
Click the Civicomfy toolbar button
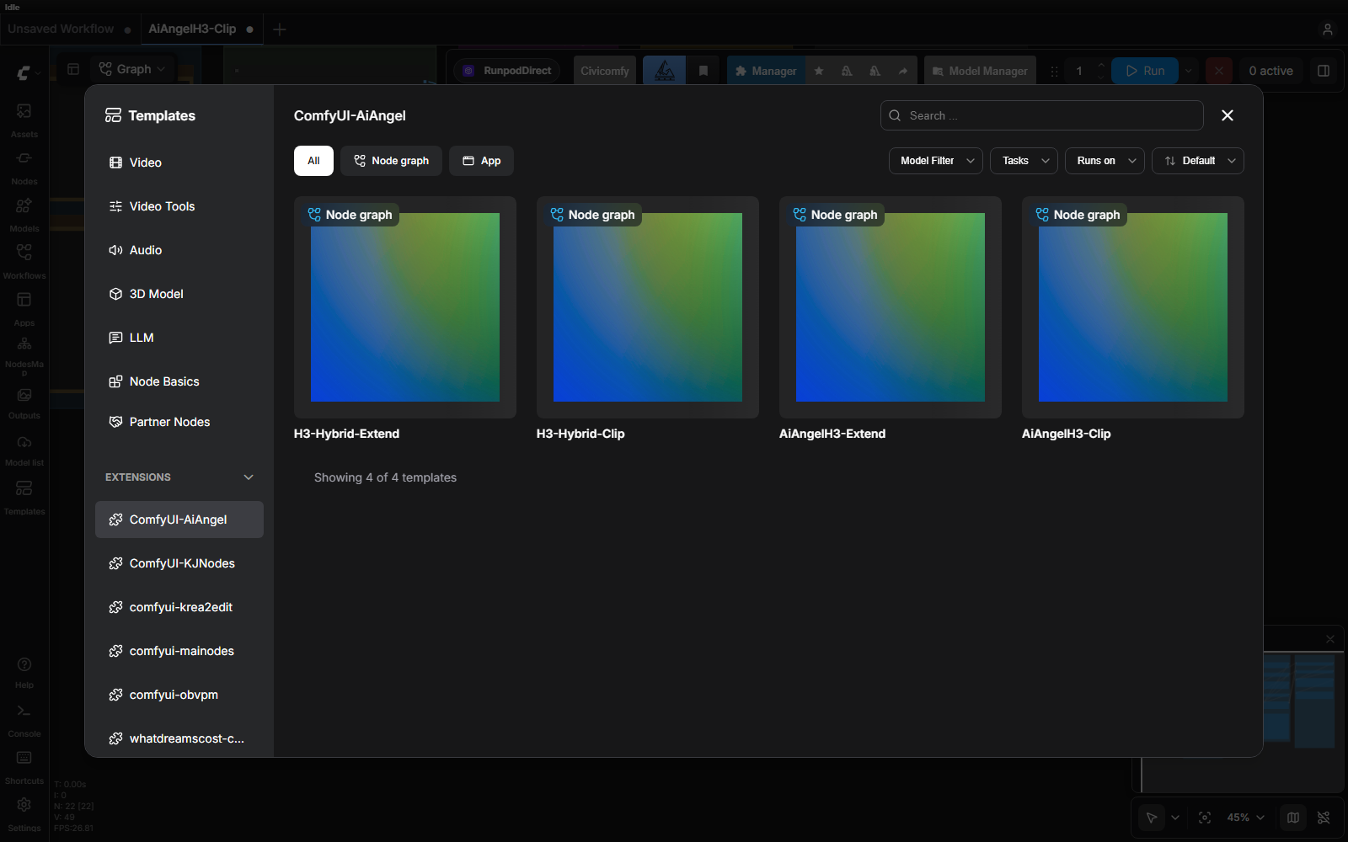click(x=605, y=71)
